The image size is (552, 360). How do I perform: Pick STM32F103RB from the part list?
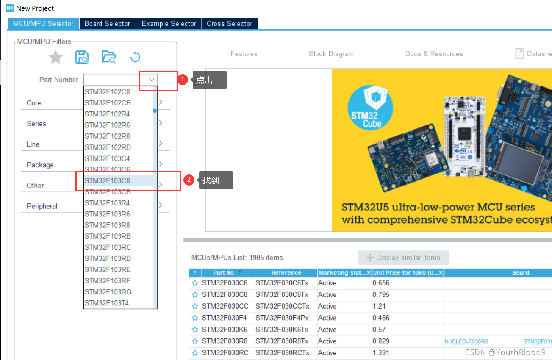click(118, 236)
